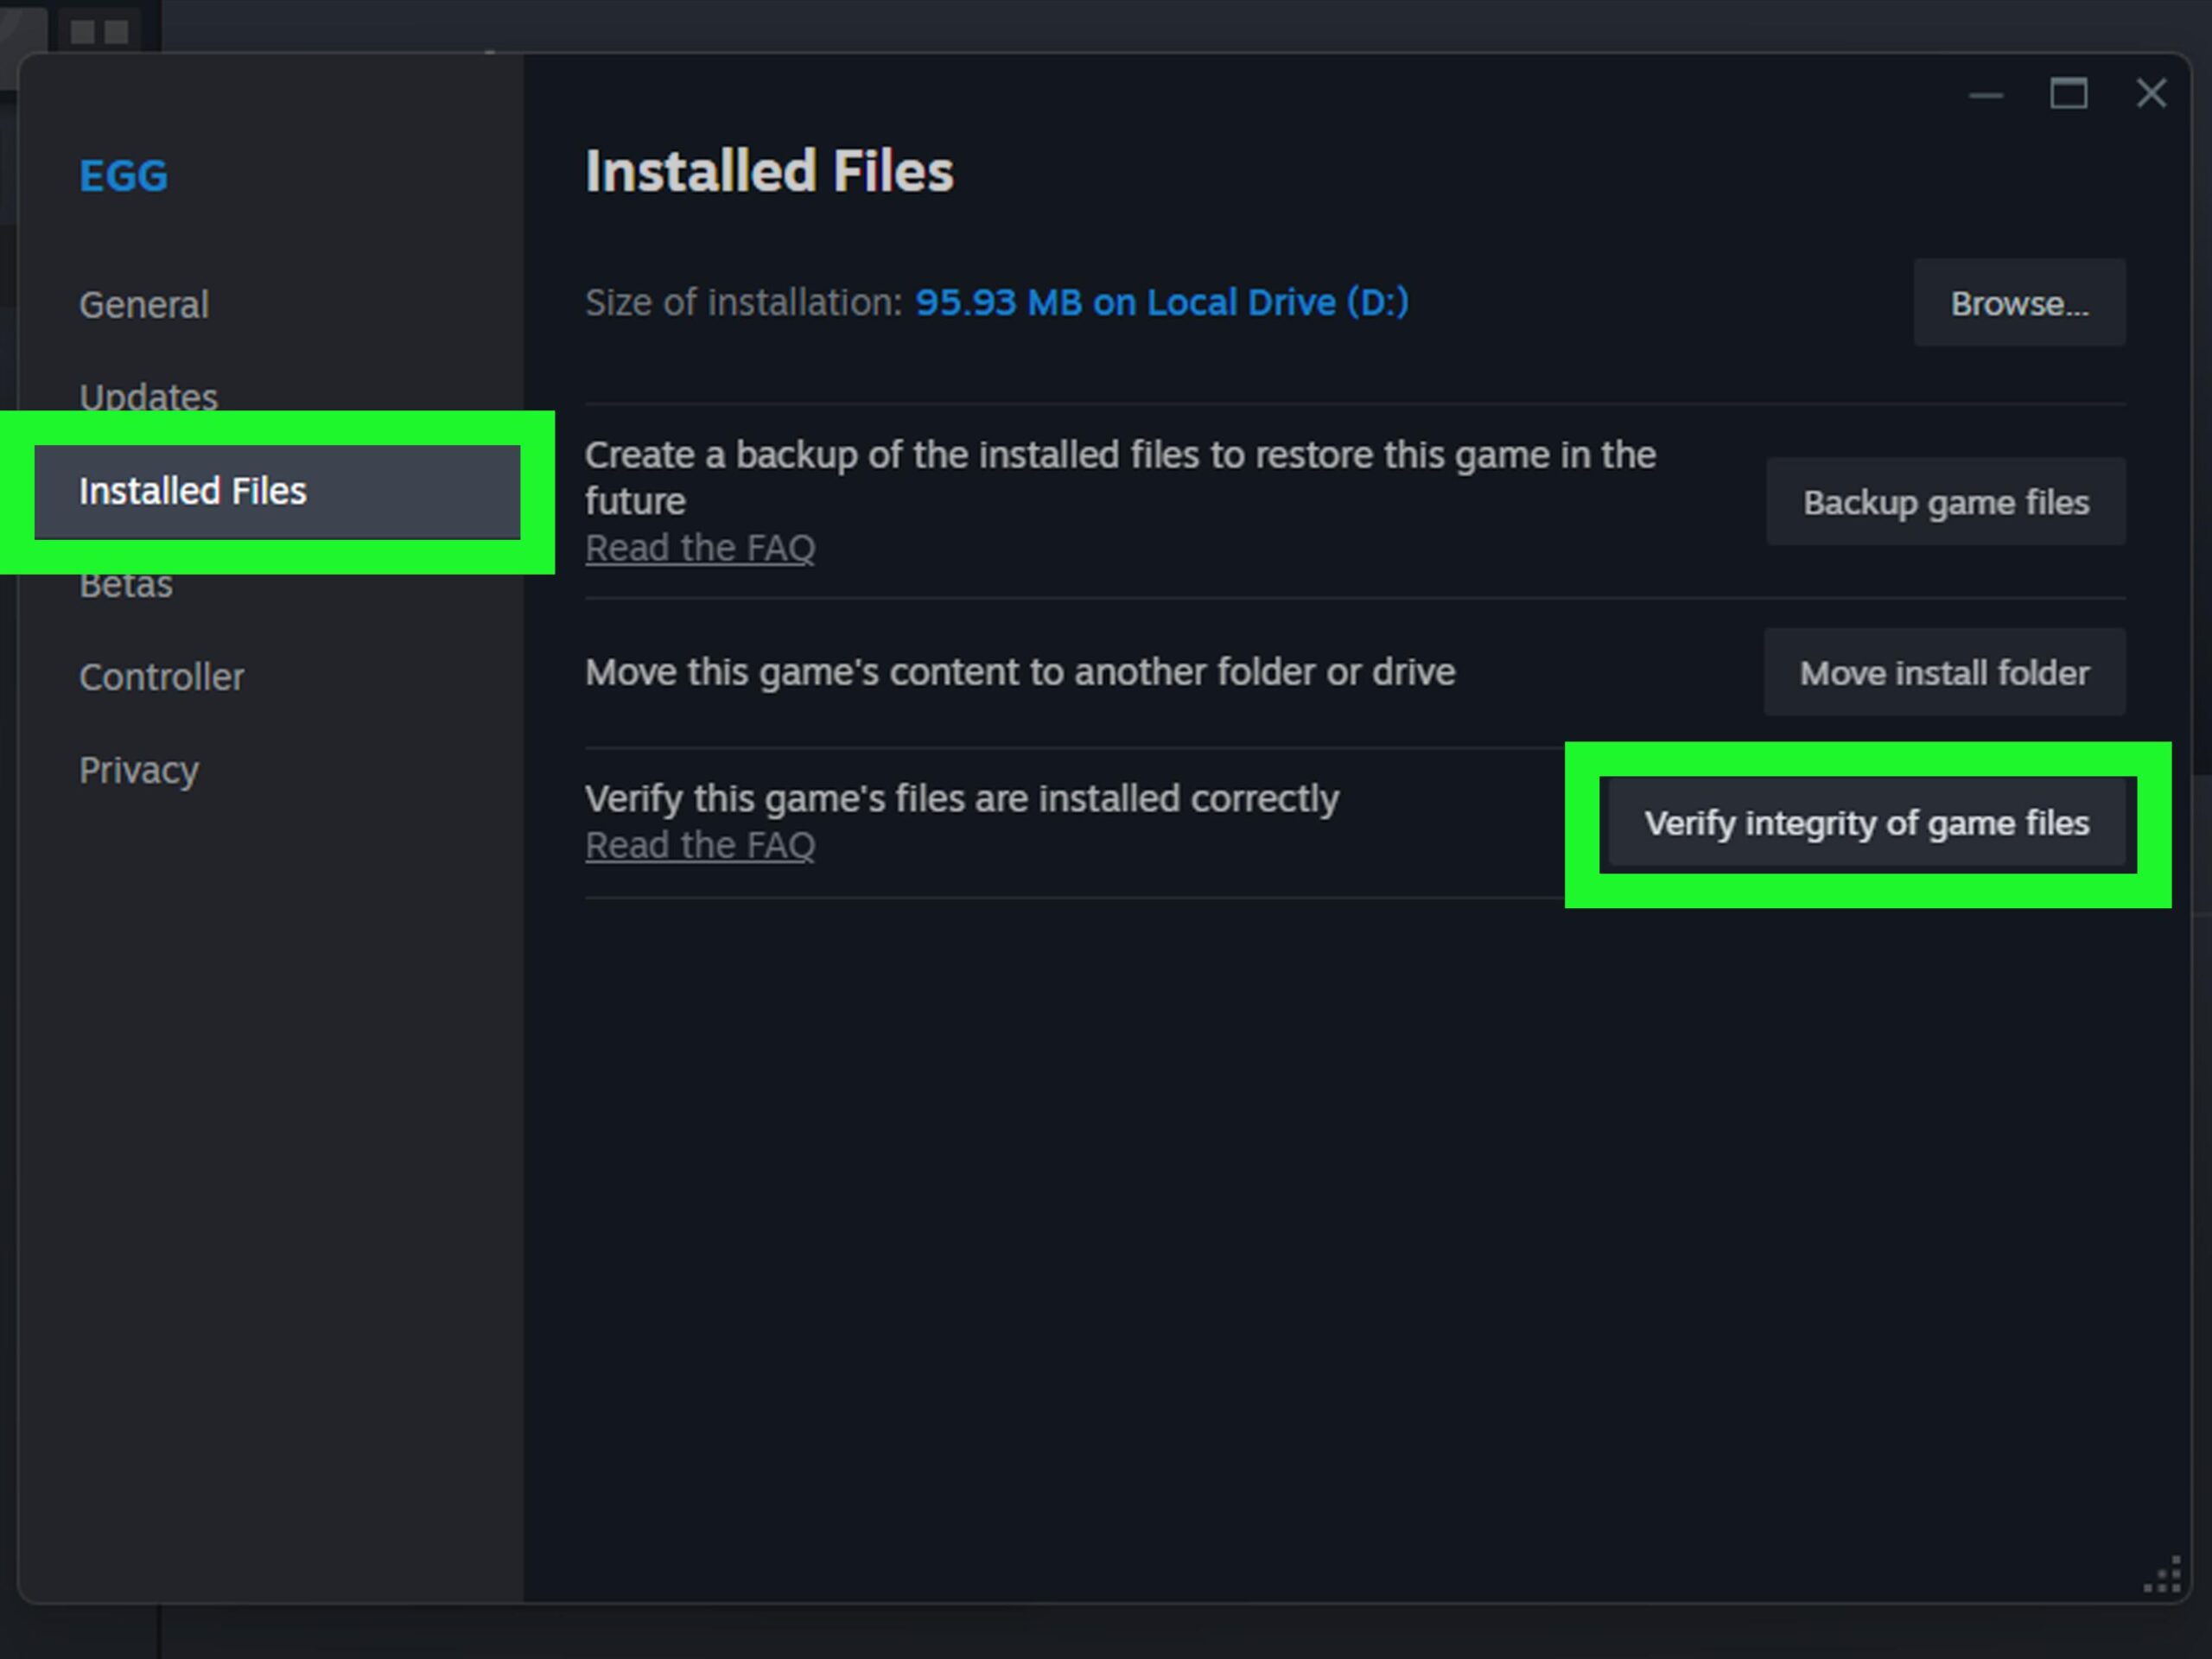Click the grid view icon behind the dialog
This screenshot has width=2212, height=1659.
(x=100, y=32)
